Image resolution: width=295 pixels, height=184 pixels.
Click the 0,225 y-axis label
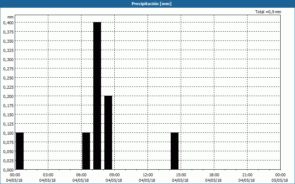click(8, 87)
